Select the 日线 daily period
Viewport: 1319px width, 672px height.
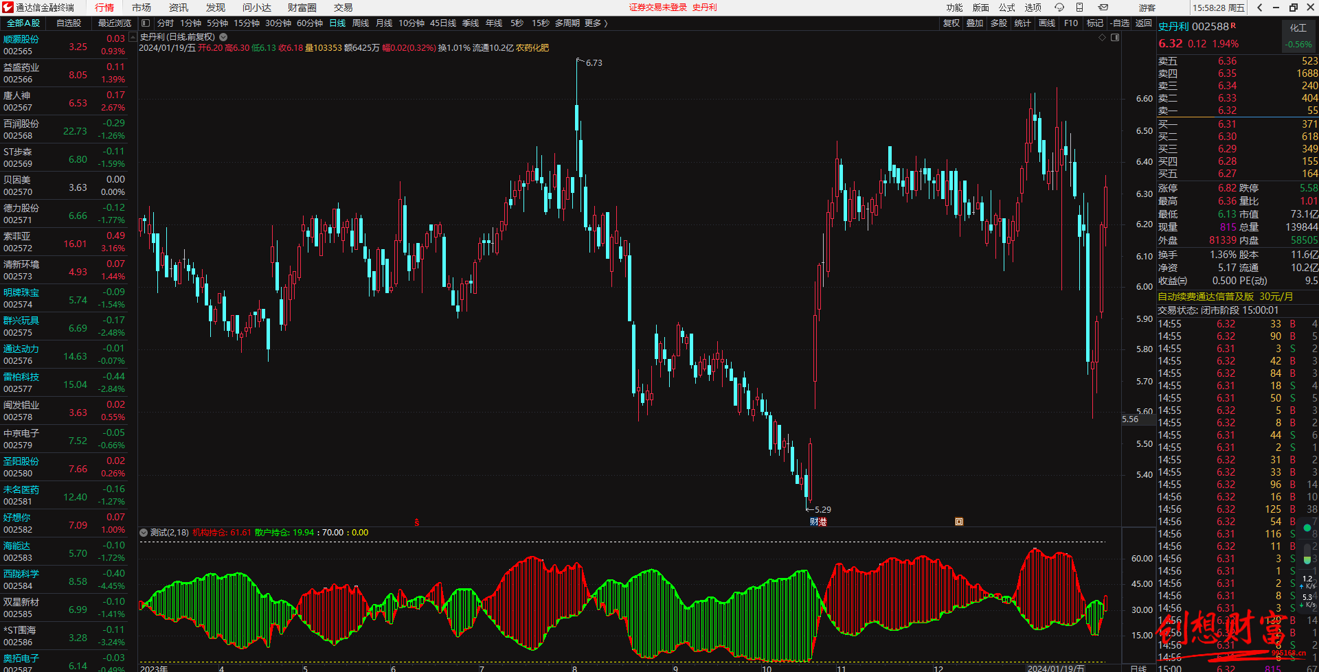[x=337, y=23]
